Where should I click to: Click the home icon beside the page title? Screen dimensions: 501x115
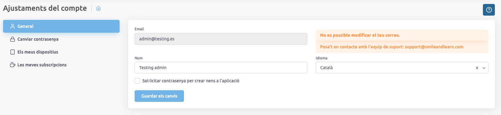click(x=98, y=8)
